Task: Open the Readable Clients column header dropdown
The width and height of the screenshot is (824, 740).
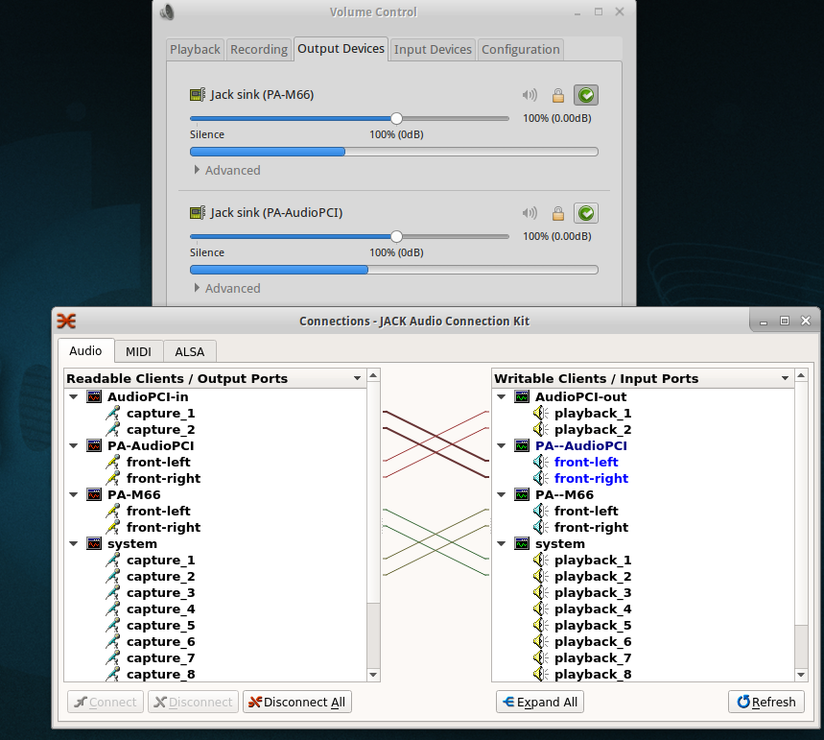Action: (x=358, y=379)
